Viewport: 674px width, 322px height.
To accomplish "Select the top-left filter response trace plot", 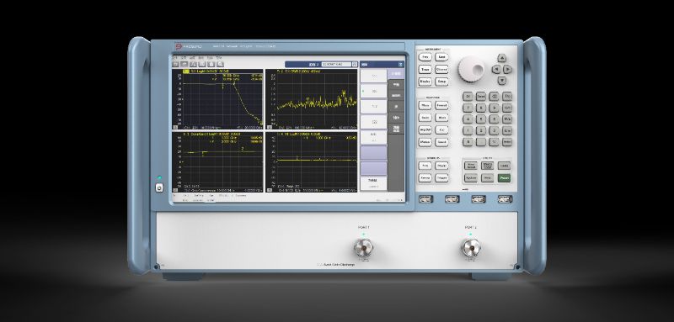I will (217, 99).
